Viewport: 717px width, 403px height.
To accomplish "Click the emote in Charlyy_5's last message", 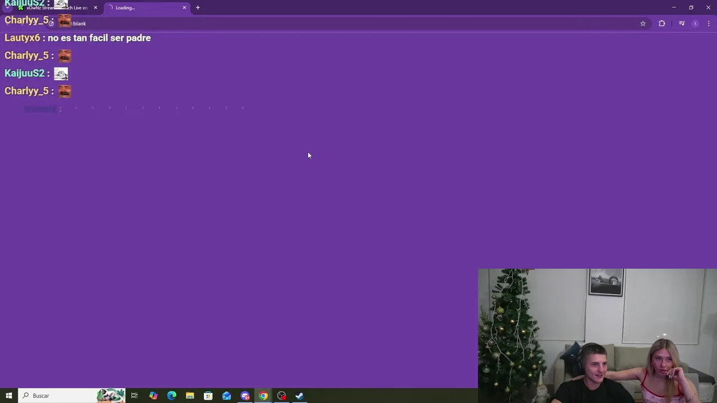I will point(65,91).
